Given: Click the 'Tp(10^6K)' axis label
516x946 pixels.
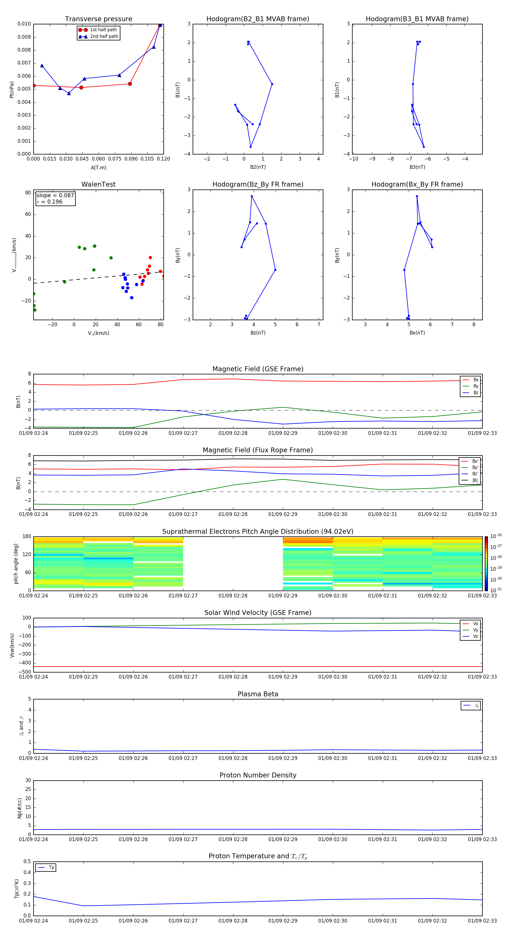Looking at the screenshot, I should 17,889.
